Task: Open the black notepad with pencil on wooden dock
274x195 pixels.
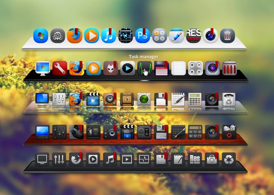Action: pos(178,132)
